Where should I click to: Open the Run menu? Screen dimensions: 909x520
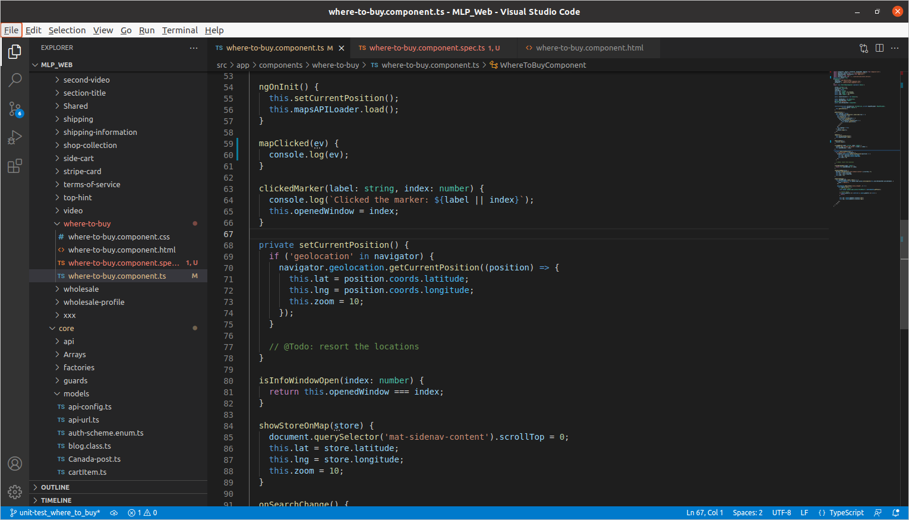click(x=147, y=30)
